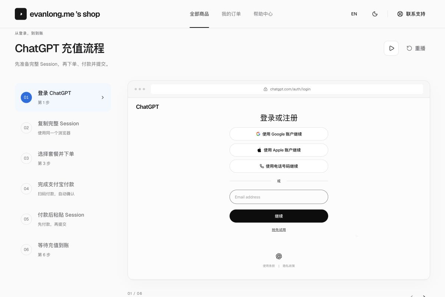This screenshot has width=445, height=297.
Task: Click the 03 step number circle
Action: [x=26, y=158]
